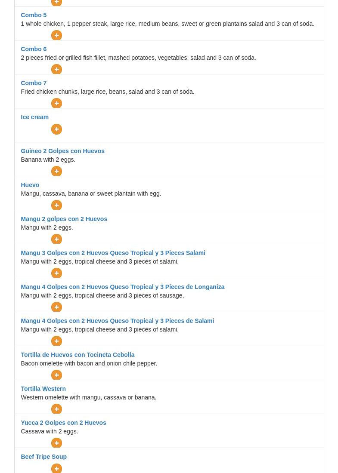Click plus icon for Yucca 2 Golpes con 2 Huevos
This screenshot has width=338, height=473.
(x=56, y=443)
